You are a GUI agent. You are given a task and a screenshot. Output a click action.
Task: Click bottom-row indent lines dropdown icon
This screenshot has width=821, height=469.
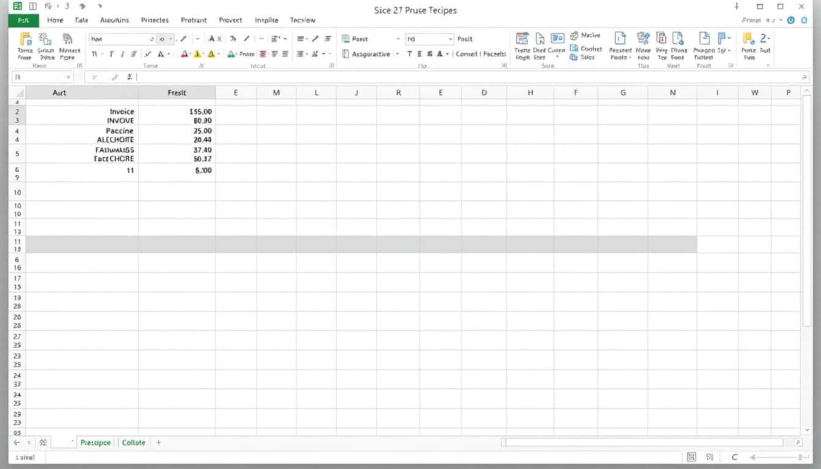pos(301,54)
